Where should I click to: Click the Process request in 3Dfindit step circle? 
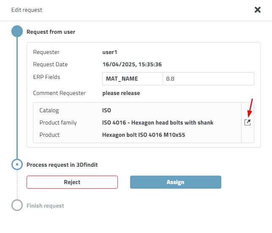coord(17,165)
